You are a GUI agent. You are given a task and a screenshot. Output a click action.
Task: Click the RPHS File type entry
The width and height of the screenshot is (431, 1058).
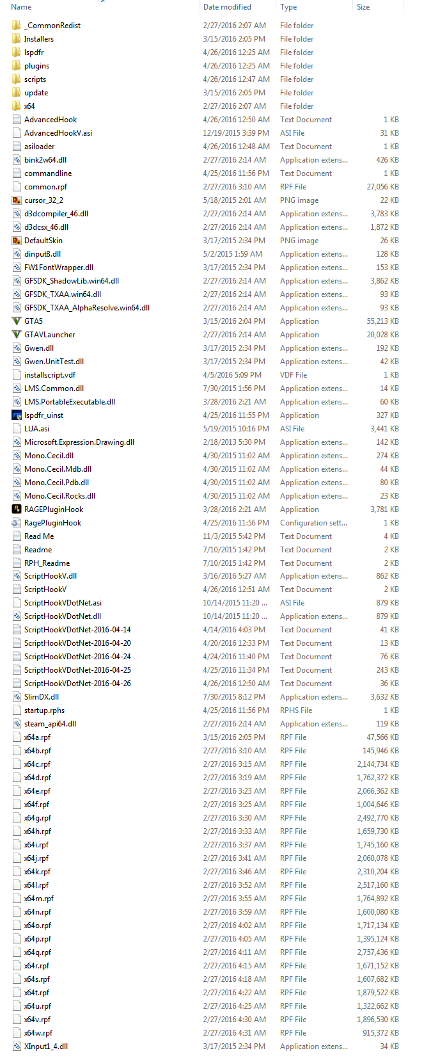(296, 710)
